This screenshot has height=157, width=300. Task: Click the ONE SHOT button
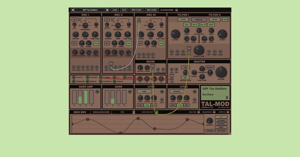pos(221,124)
